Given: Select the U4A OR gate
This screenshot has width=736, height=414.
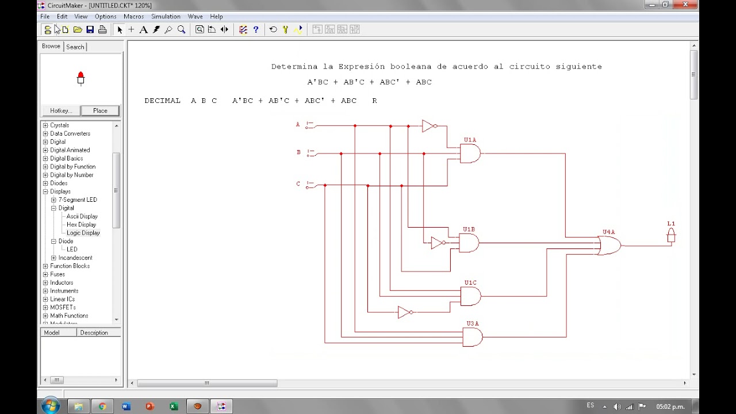Looking at the screenshot, I should tap(609, 246).
